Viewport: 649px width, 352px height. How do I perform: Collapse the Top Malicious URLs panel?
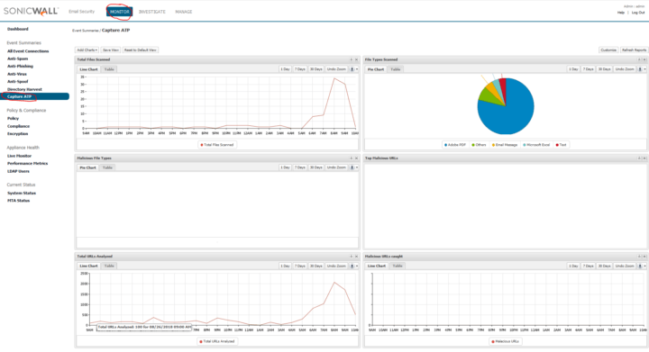[x=639, y=158]
